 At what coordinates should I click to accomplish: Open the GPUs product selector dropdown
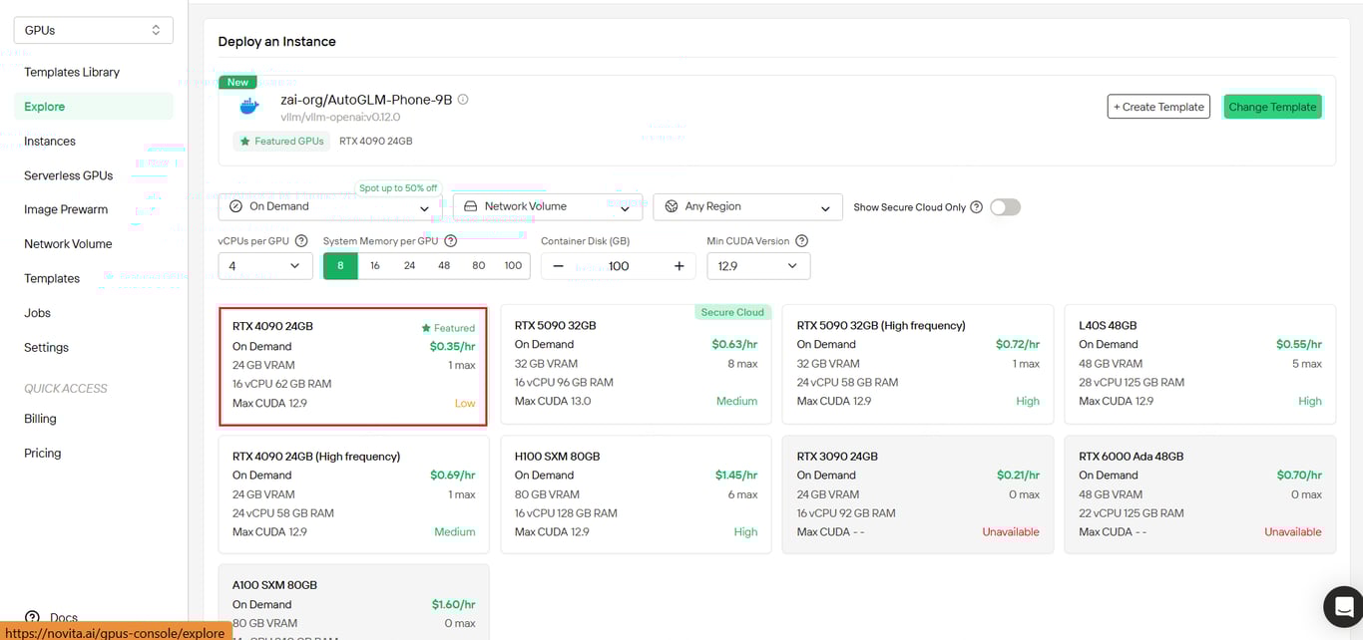94,30
